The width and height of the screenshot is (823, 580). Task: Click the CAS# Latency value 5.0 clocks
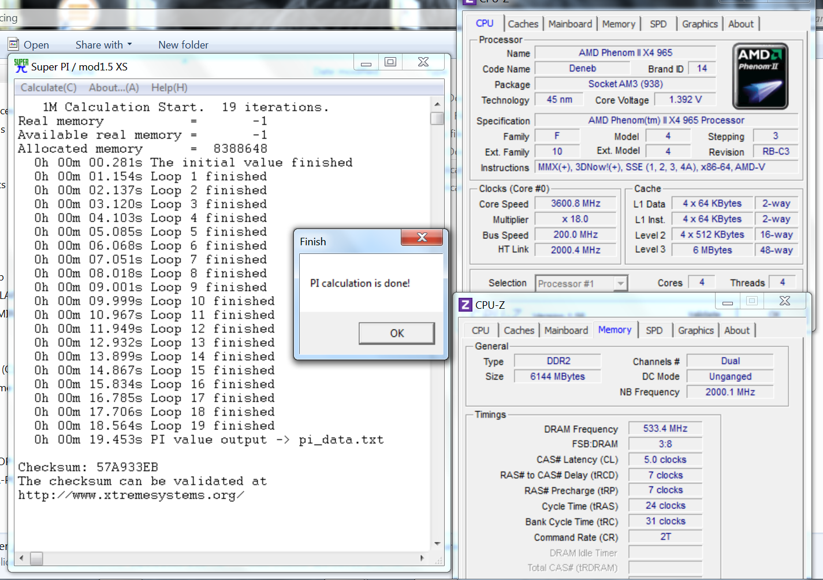pos(665,459)
